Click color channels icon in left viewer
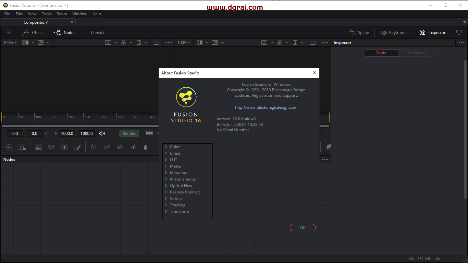The image size is (468, 263). 123,43
